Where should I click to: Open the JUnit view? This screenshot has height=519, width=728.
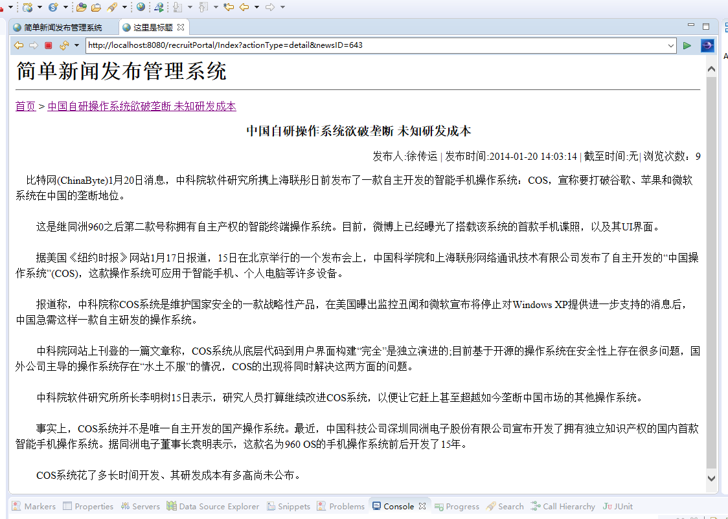(x=617, y=505)
